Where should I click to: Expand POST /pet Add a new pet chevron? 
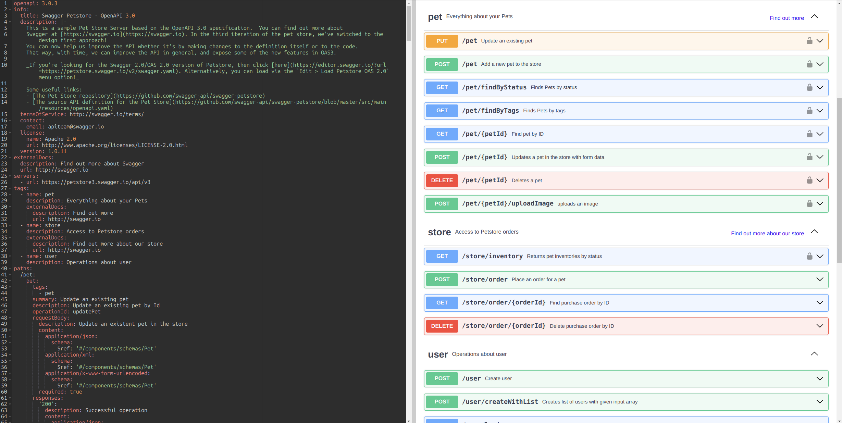coord(820,64)
